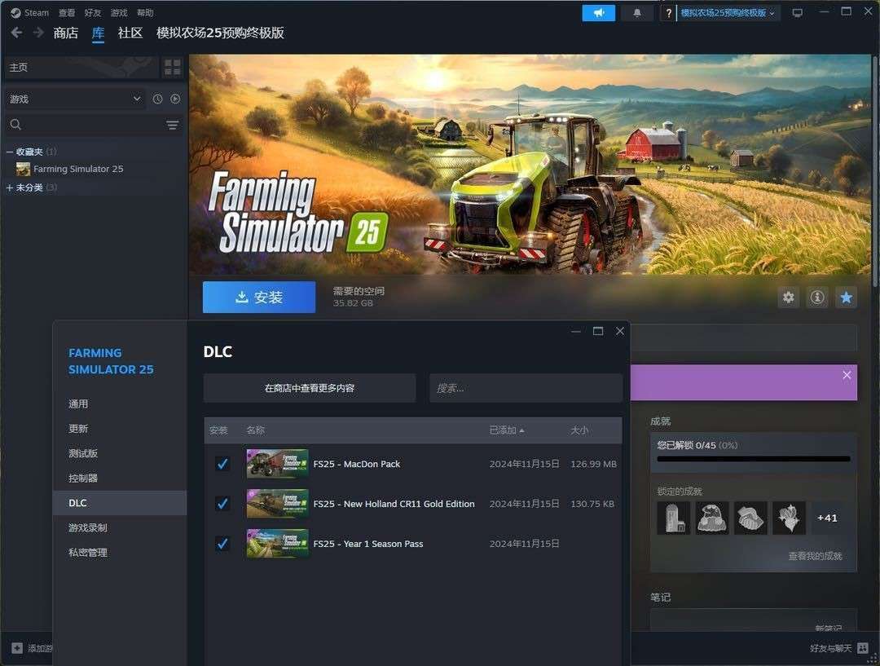Sort DLC by 已添加 column

[x=506, y=430]
